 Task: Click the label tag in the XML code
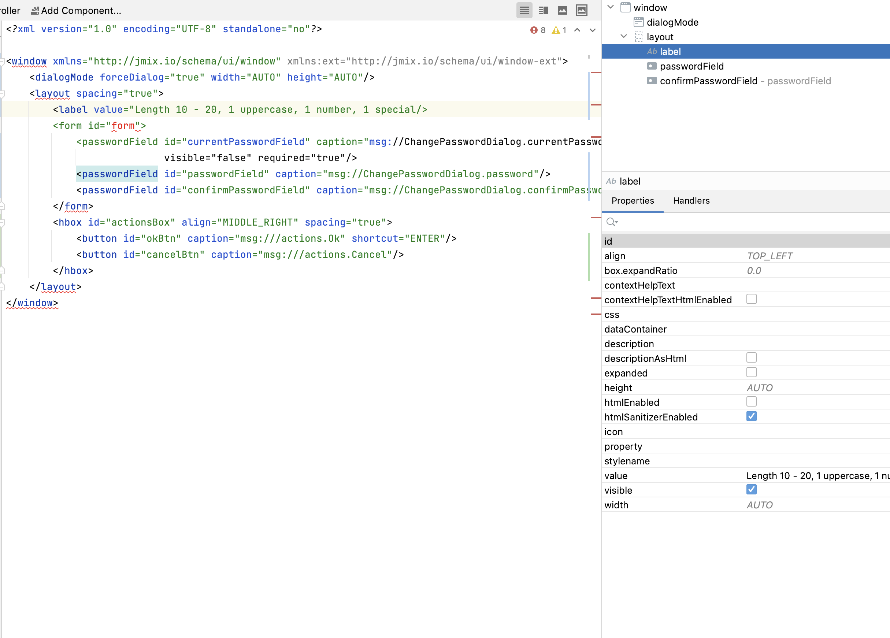click(x=73, y=110)
